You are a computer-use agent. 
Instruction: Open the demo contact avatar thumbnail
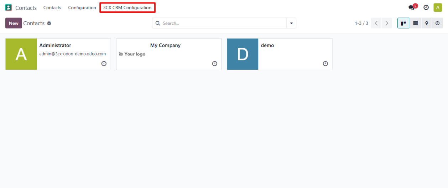pyautogui.click(x=243, y=54)
